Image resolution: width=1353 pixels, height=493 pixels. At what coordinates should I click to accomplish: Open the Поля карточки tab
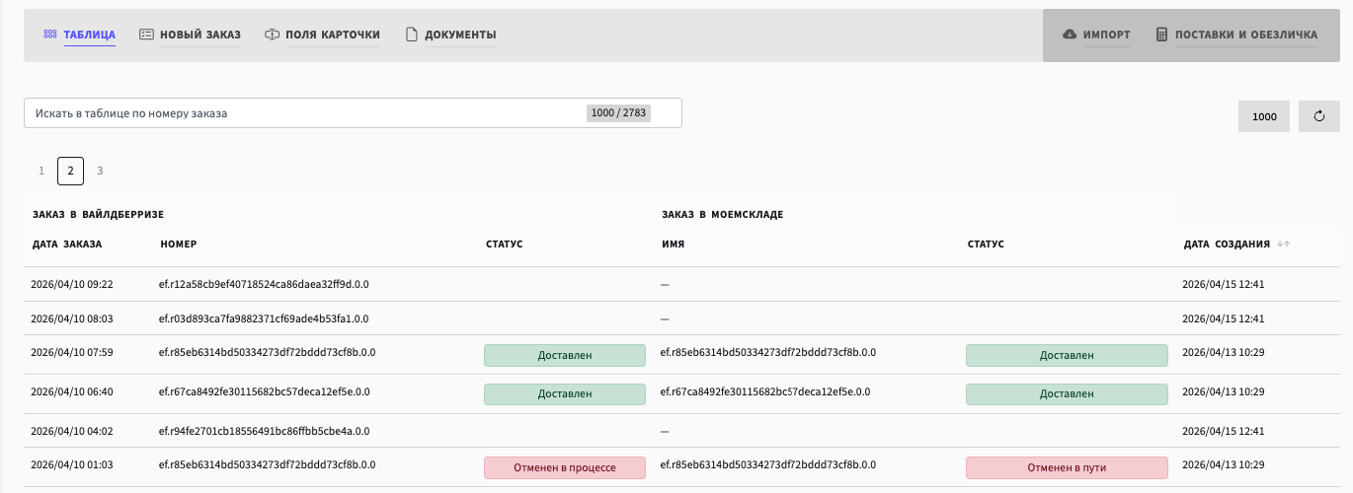tap(333, 35)
